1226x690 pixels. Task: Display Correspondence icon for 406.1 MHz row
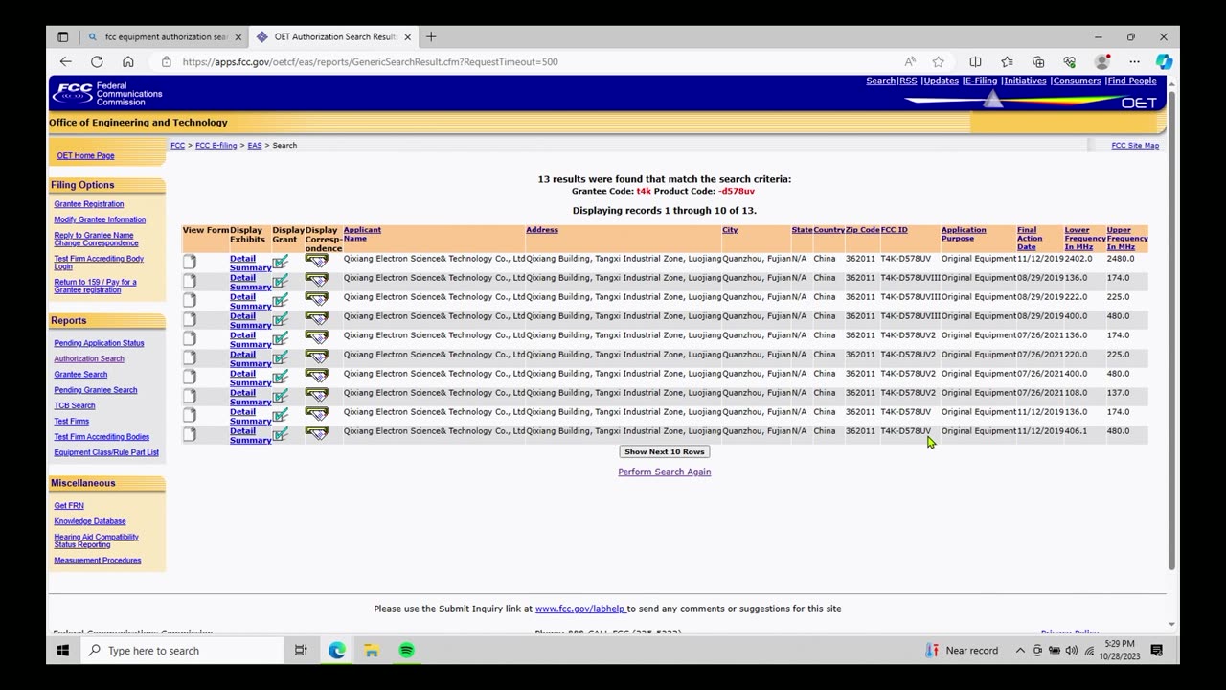point(316,433)
